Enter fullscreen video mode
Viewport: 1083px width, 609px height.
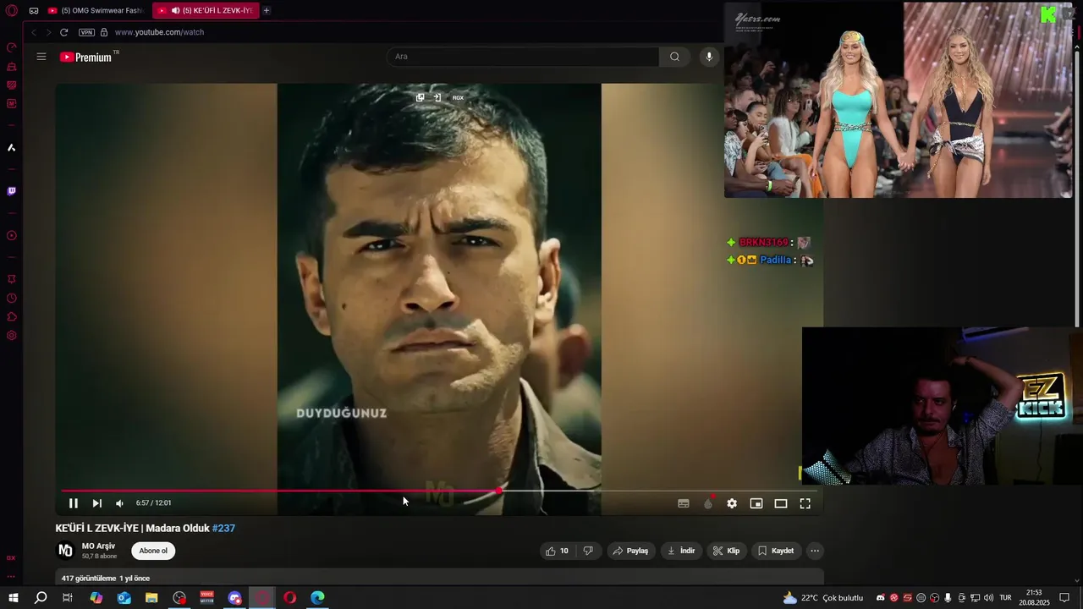(805, 503)
